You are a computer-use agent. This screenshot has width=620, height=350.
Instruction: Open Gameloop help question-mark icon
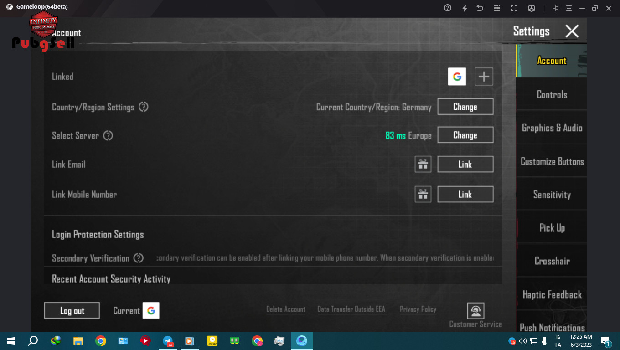[448, 8]
